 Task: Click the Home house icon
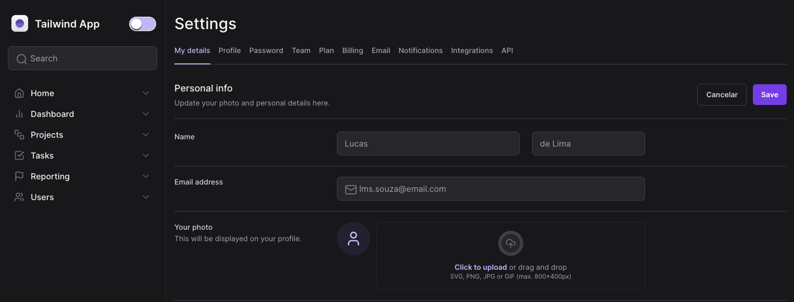[x=19, y=93]
